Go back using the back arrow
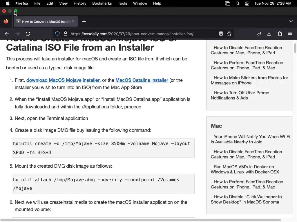The width and height of the screenshot is (297, 222). 7,34
